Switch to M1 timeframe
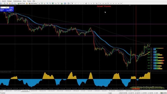Viewport: 167px width, 94px height. coord(100,3)
